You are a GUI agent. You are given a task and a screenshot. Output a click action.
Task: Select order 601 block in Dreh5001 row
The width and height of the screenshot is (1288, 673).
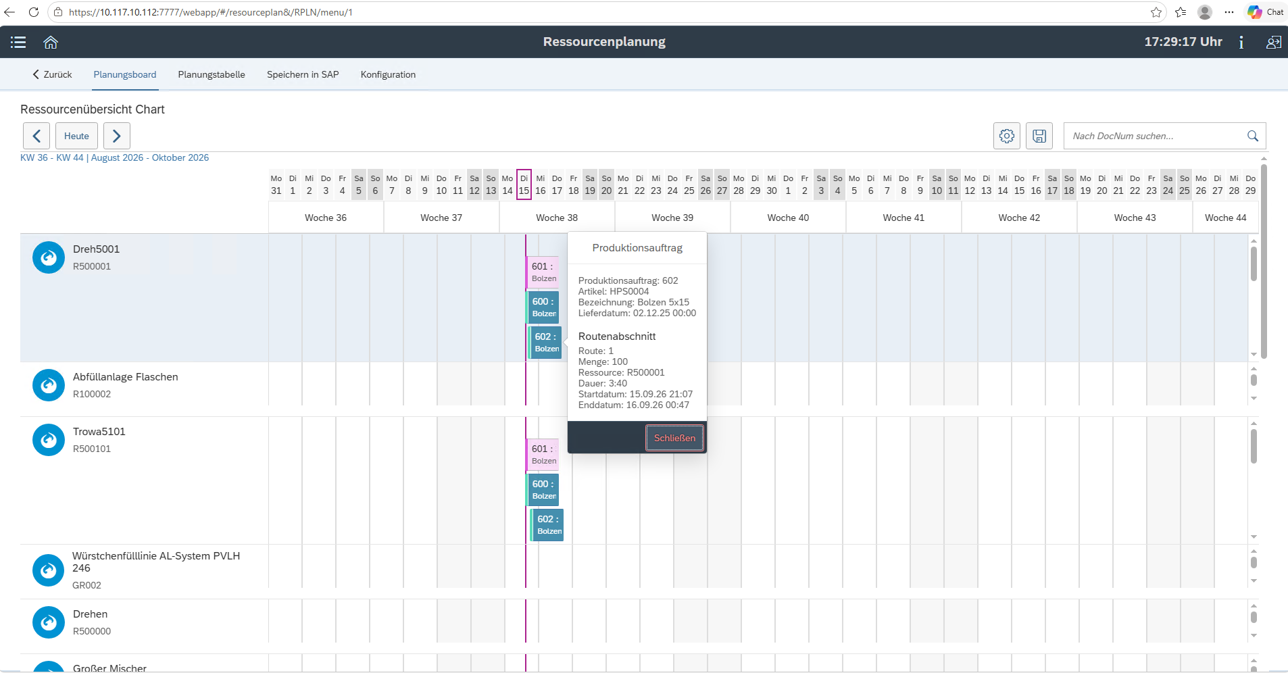click(x=543, y=272)
